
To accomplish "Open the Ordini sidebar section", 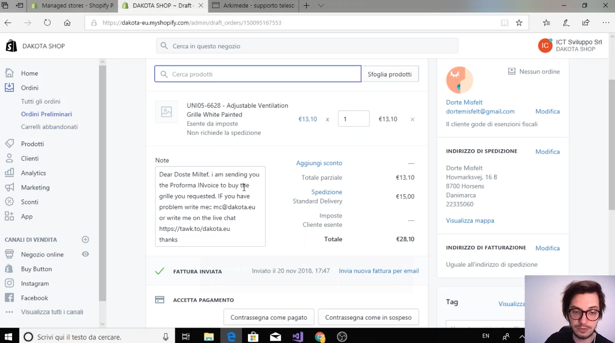I will click(x=29, y=88).
